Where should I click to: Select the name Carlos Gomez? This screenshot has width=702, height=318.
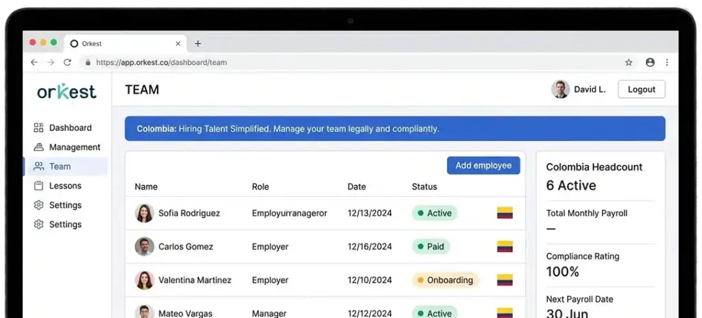[x=186, y=246]
